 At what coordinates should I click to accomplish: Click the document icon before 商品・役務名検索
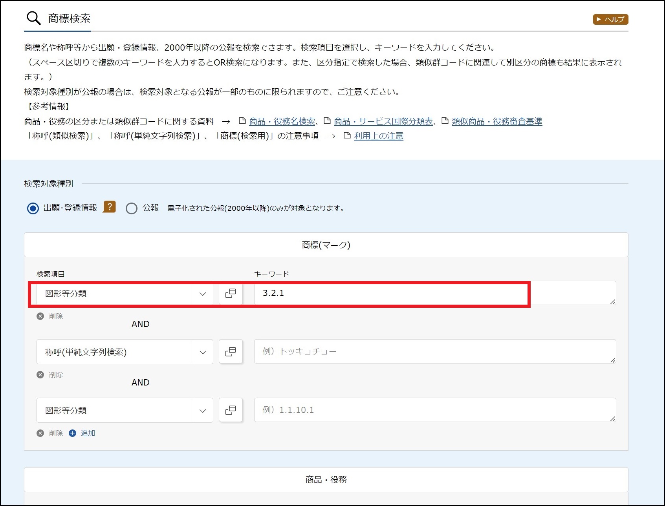click(x=243, y=121)
